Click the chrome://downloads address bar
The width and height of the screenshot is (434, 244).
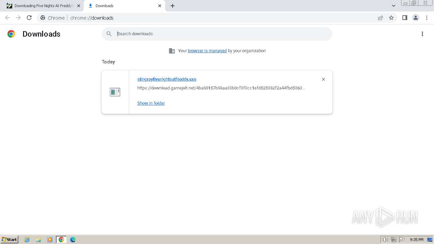(x=217, y=18)
